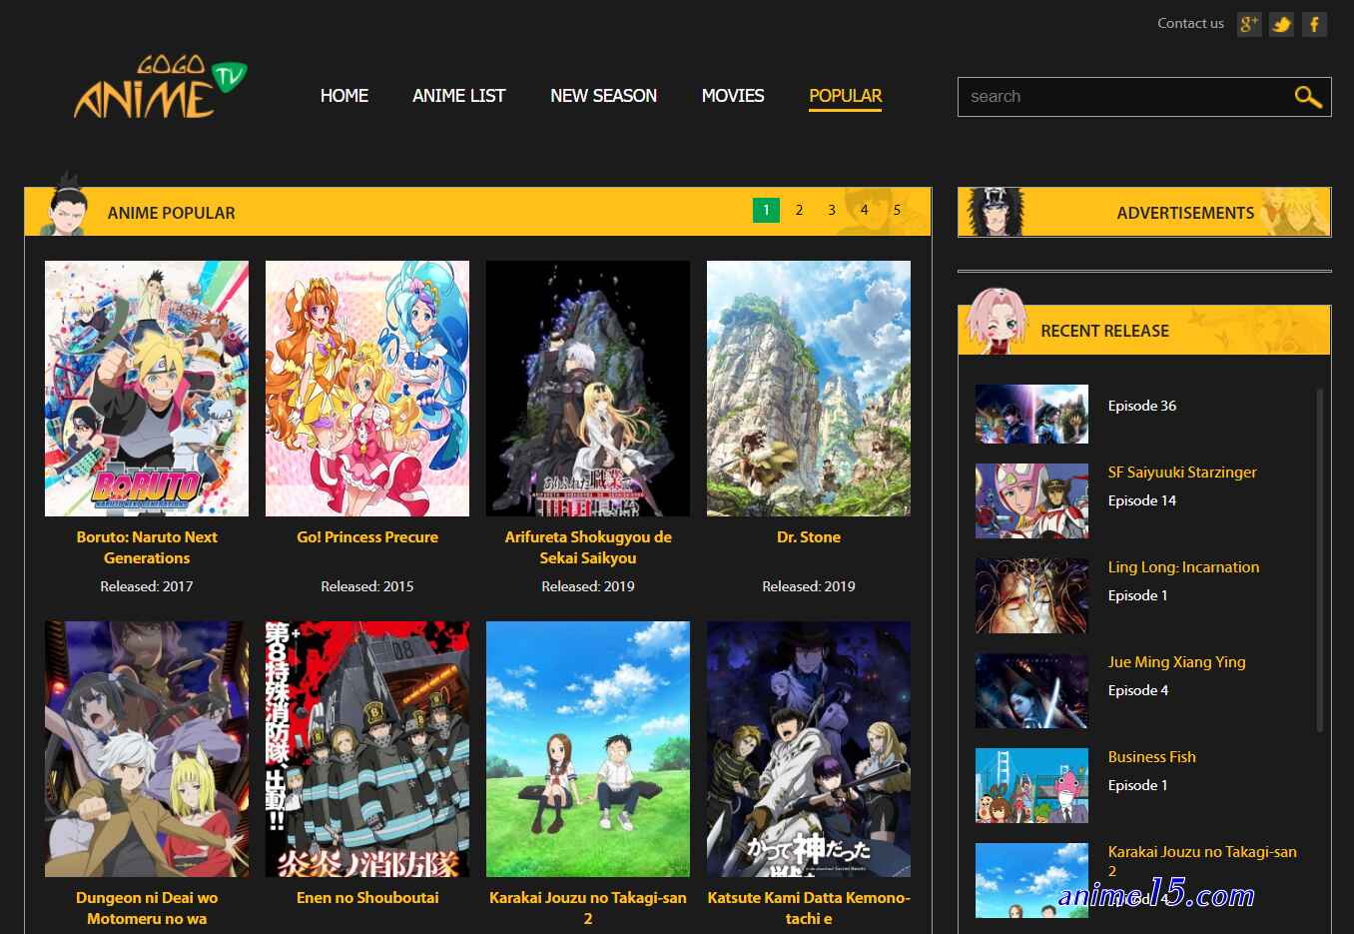This screenshot has width=1354, height=934.
Task: Click Released: 2015 under Go! Princess Precure
Action: coord(367,586)
